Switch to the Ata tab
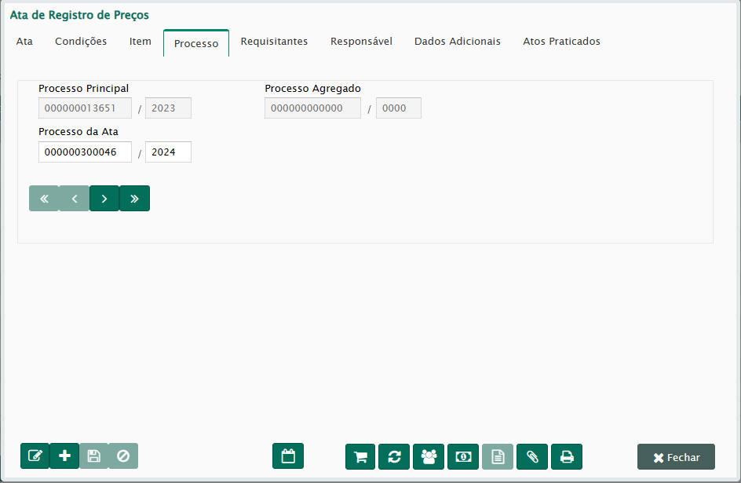The image size is (741, 483). 24,42
